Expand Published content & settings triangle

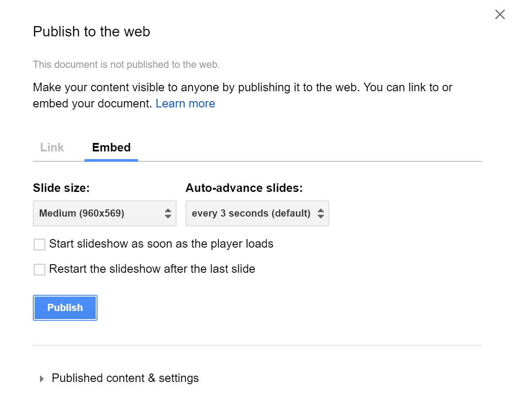tap(42, 379)
